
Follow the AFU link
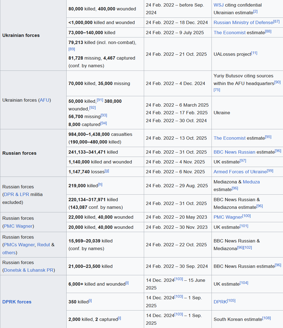tap(44, 100)
